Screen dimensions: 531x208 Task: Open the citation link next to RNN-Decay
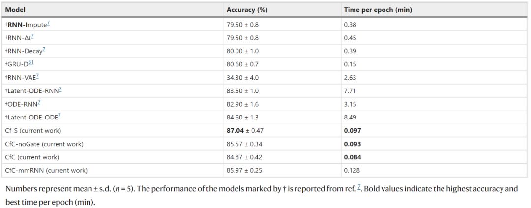click(x=46, y=50)
